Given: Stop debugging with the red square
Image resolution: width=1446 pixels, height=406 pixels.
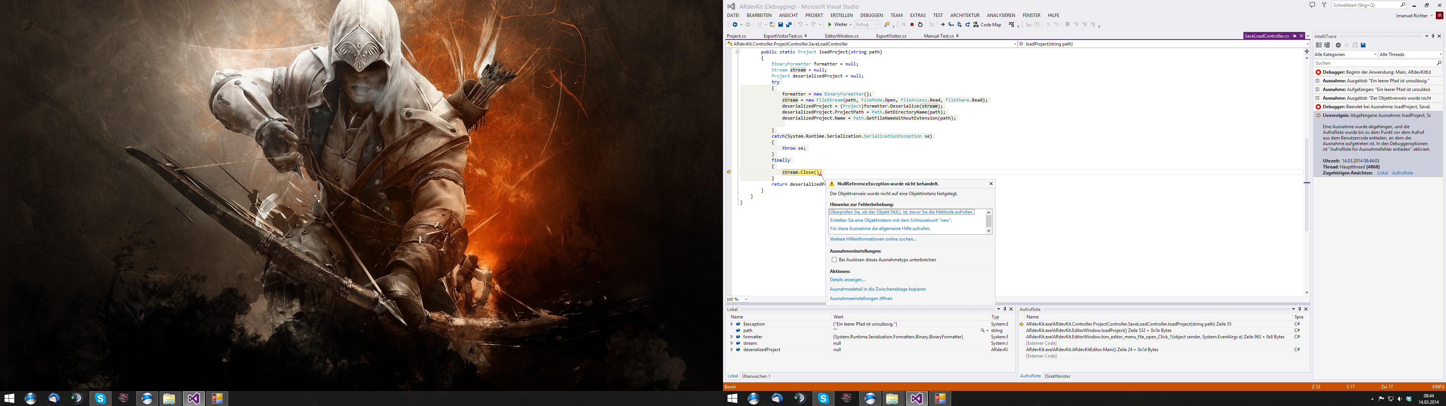Looking at the screenshot, I should [912, 25].
